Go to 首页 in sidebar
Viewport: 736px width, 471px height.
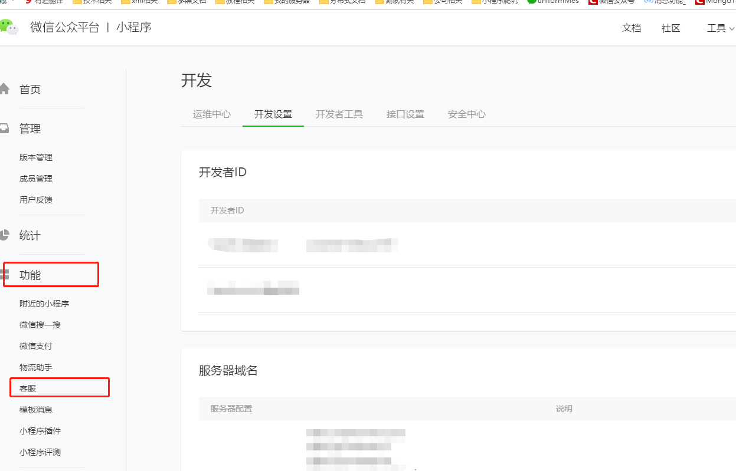[x=30, y=90]
